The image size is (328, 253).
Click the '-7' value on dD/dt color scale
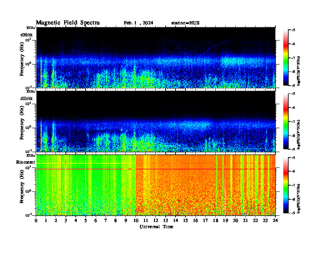pos(293,122)
